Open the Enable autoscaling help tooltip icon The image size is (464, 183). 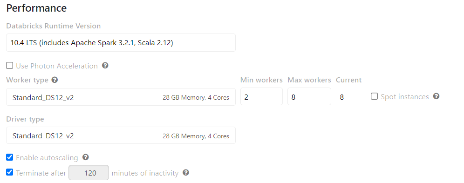click(x=86, y=157)
